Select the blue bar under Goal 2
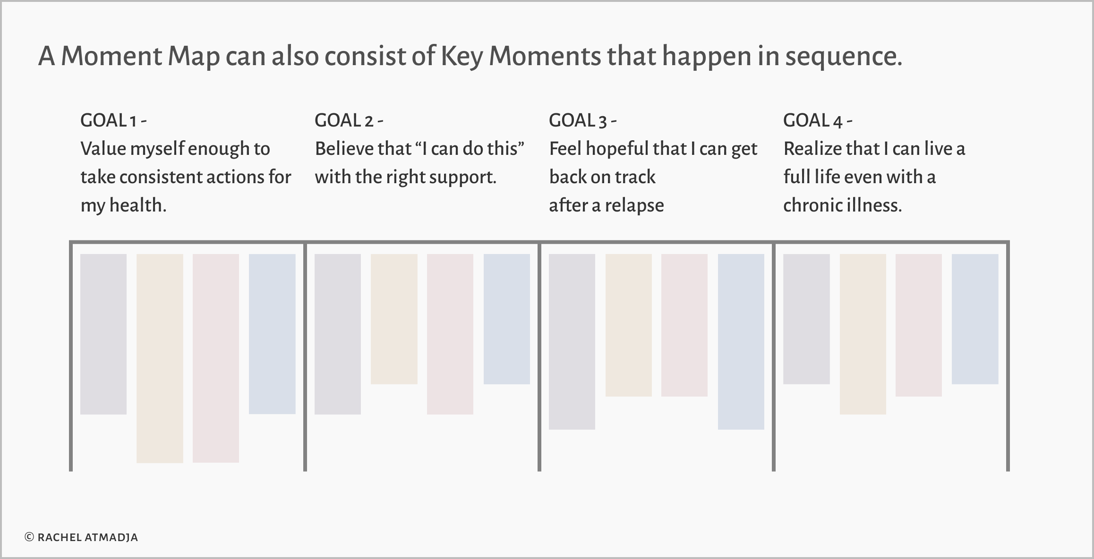 507,319
